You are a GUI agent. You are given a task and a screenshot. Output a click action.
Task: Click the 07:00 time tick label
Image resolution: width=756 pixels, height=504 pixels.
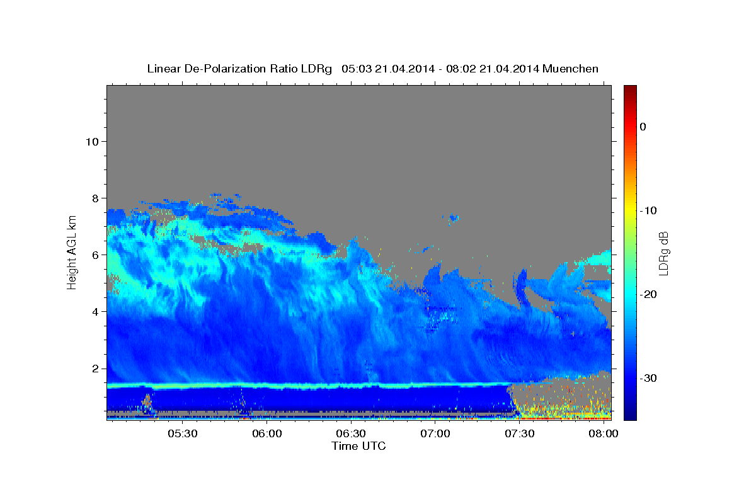click(435, 434)
